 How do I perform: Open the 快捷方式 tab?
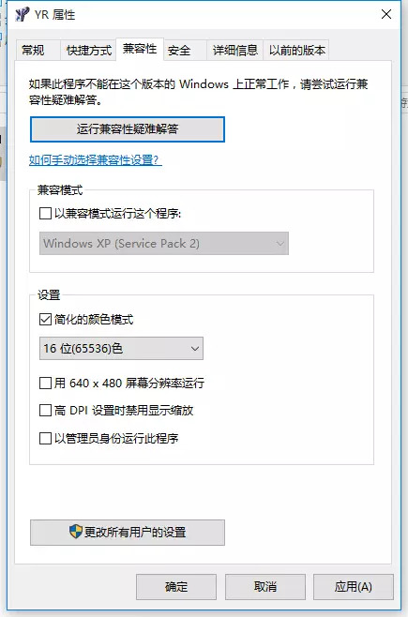(88, 51)
